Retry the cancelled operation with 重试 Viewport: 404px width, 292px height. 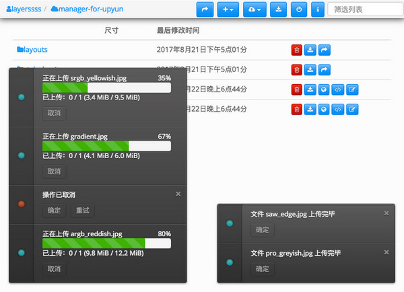point(83,211)
